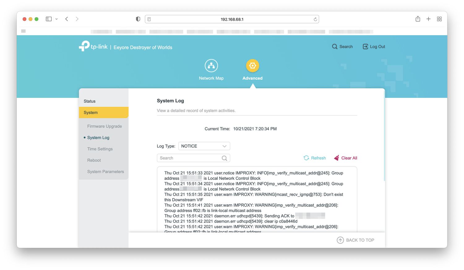Image resolution: width=464 pixels, height=270 pixels.
Task: Log out of the router
Action: [x=374, y=47]
